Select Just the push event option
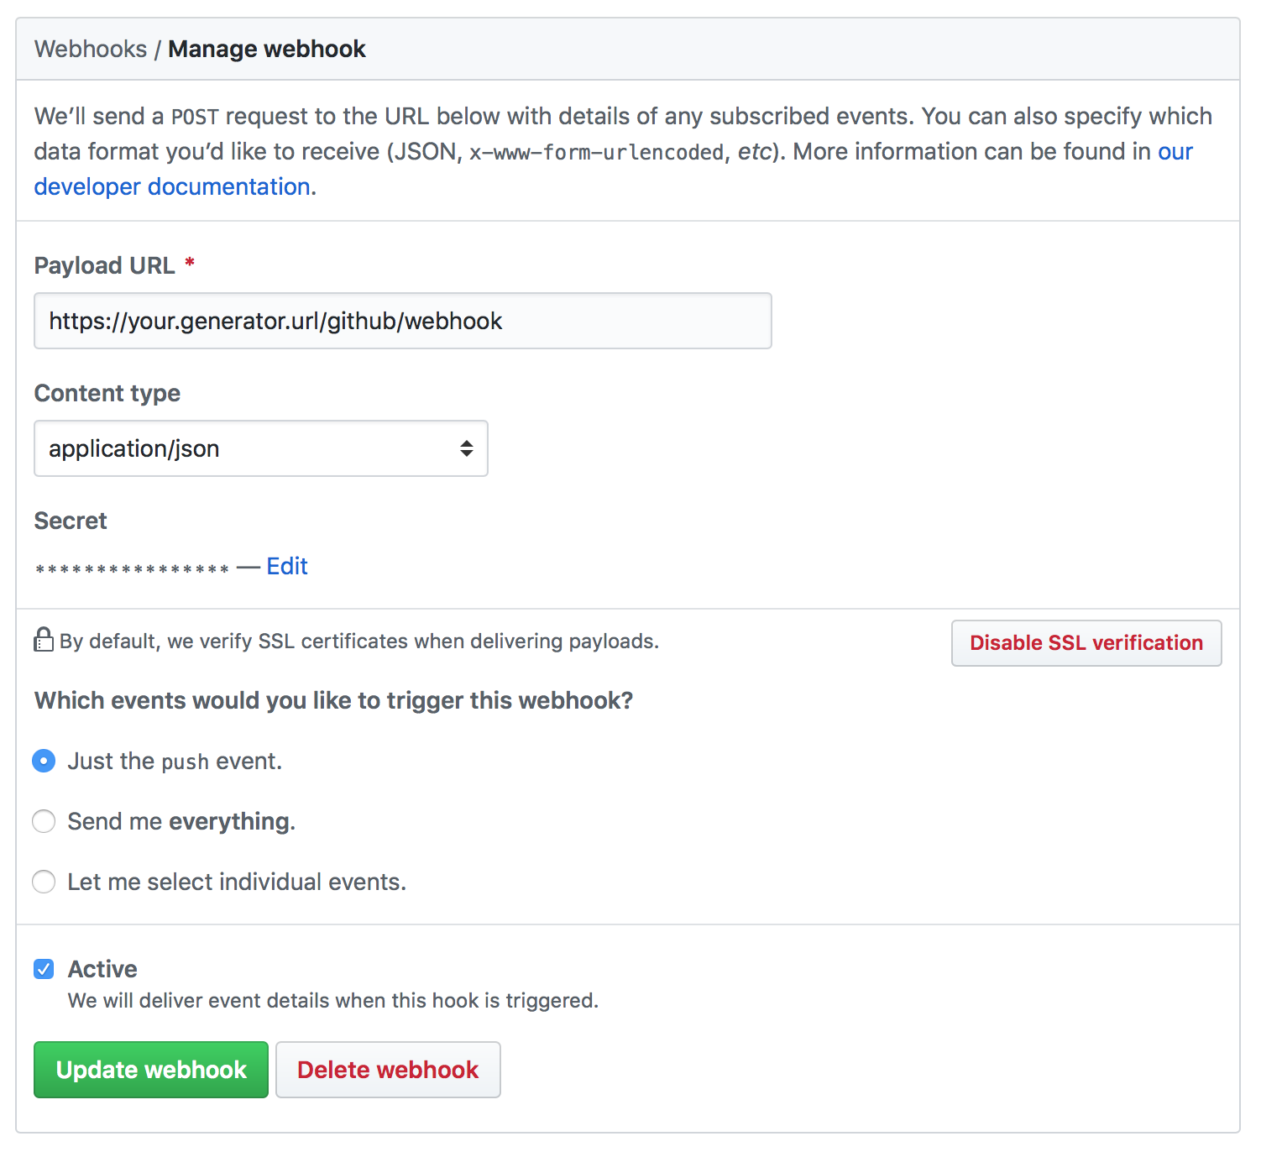Viewport: 1261px width, 1152px height. (x=44, y=761)
